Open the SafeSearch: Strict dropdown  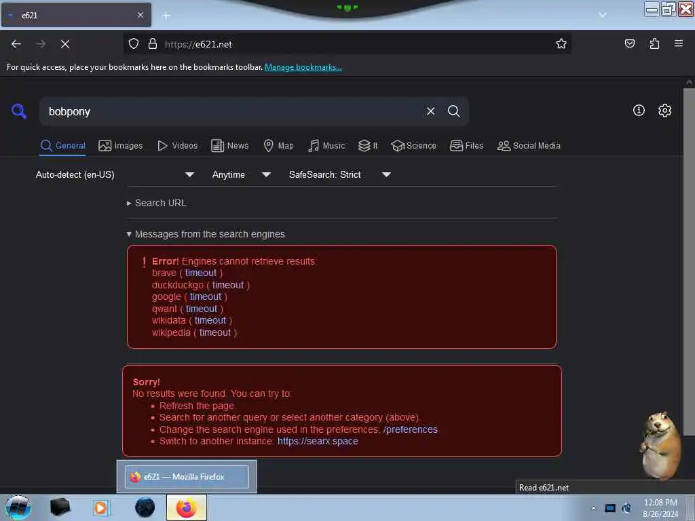339,174
